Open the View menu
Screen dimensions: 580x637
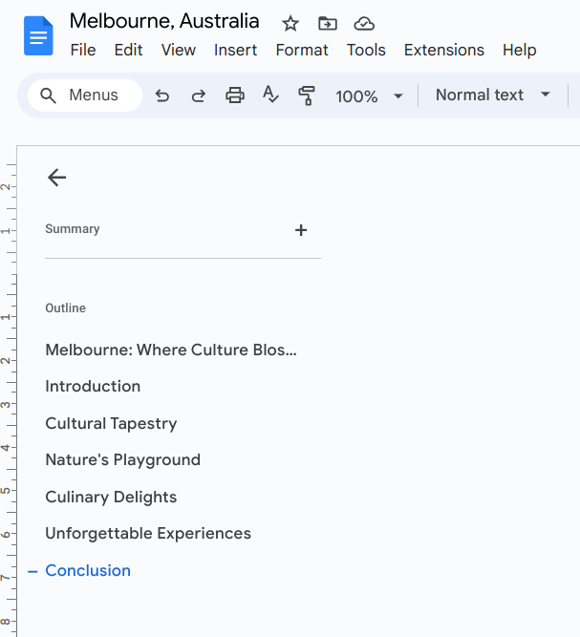pos(179,50)
